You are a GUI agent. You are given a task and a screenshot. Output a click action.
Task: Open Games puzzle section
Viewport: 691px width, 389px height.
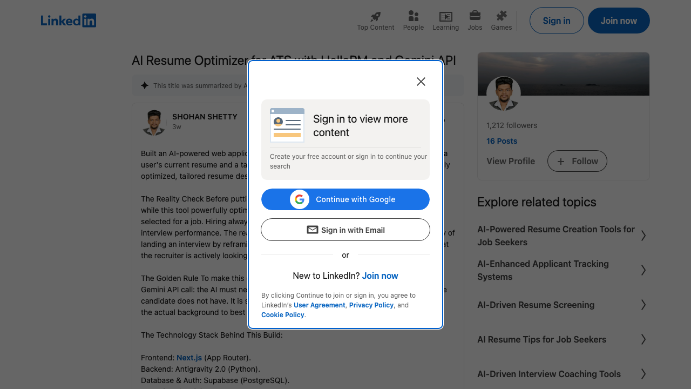(x=502, y=21)
